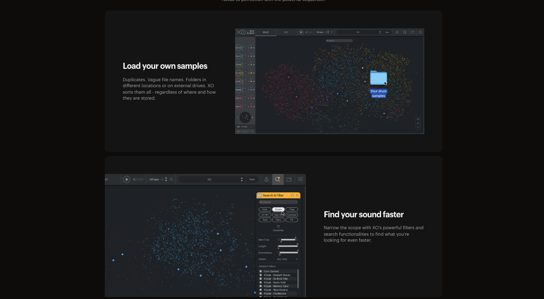Toggle the Cymbal filter pill
Image resolution: width=544 pixels, height=299 pixels.
click(292, 215)
